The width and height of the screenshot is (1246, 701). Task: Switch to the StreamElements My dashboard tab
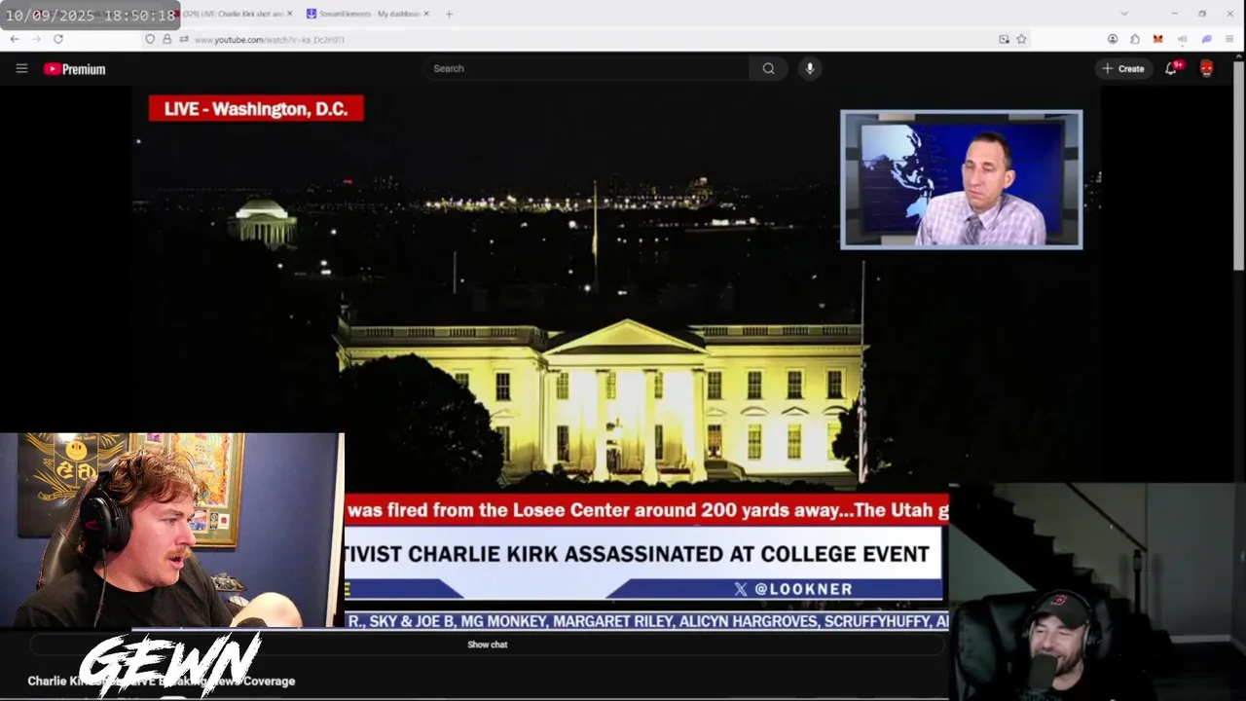(x=367, y=14)
